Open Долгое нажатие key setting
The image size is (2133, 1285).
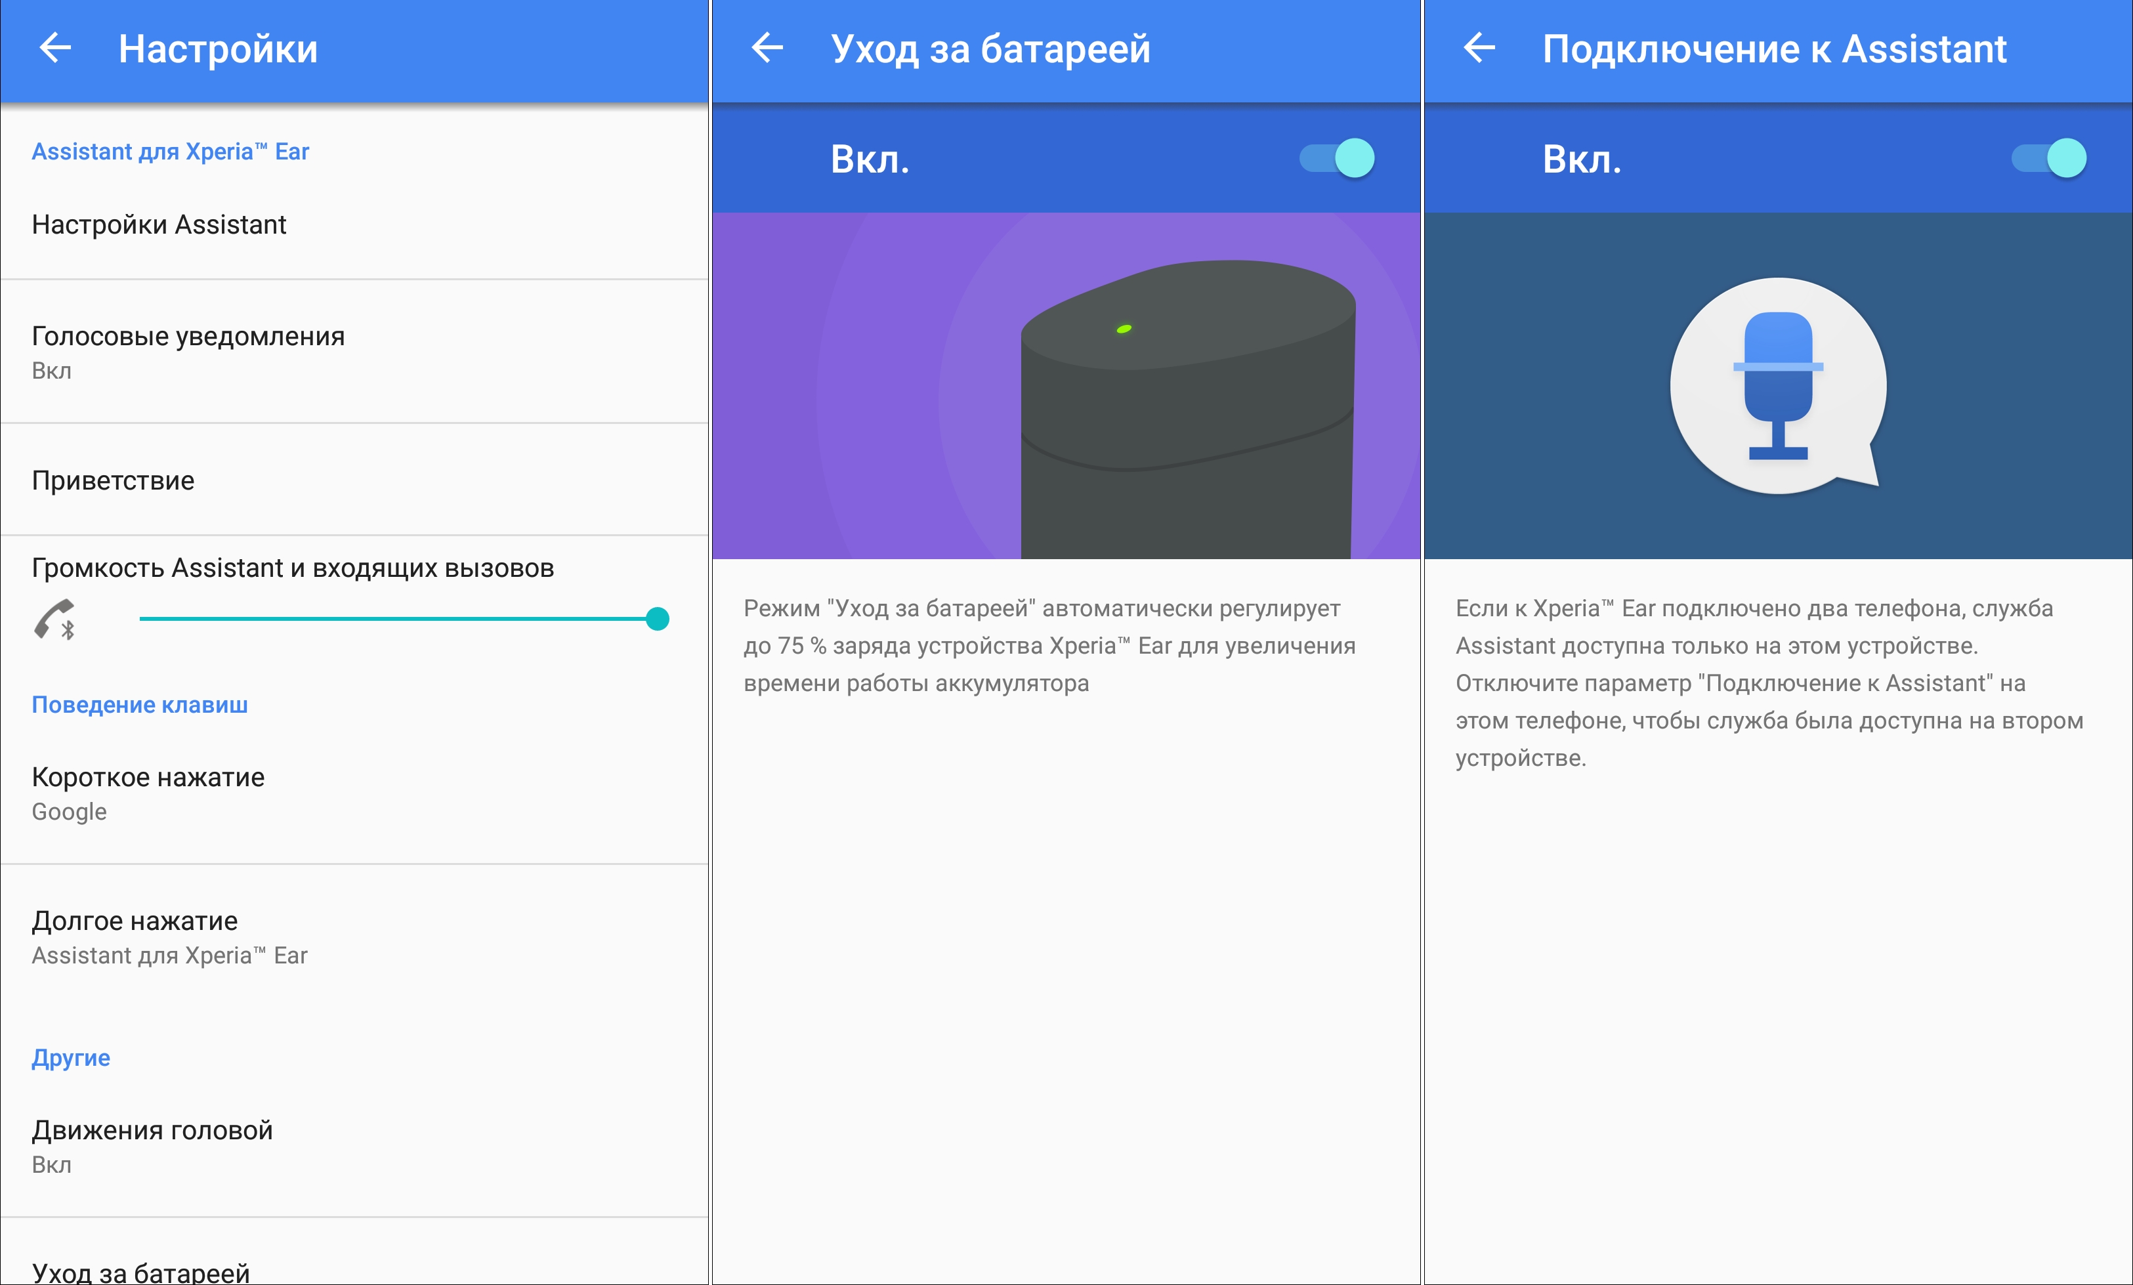pos(355,937)
